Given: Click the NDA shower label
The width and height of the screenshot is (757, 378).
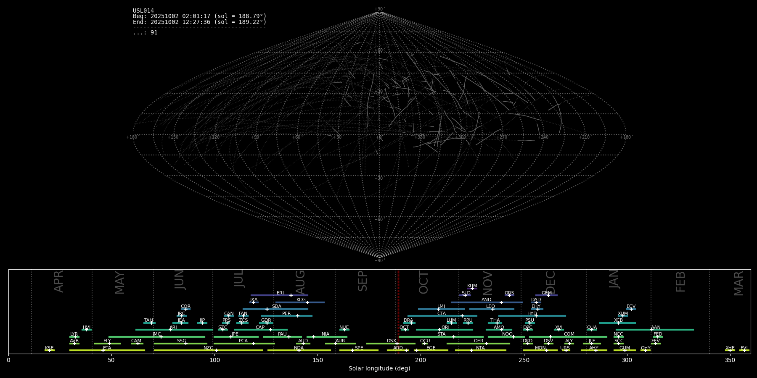Looking at the screenshot, I should (x=299, y=348).
